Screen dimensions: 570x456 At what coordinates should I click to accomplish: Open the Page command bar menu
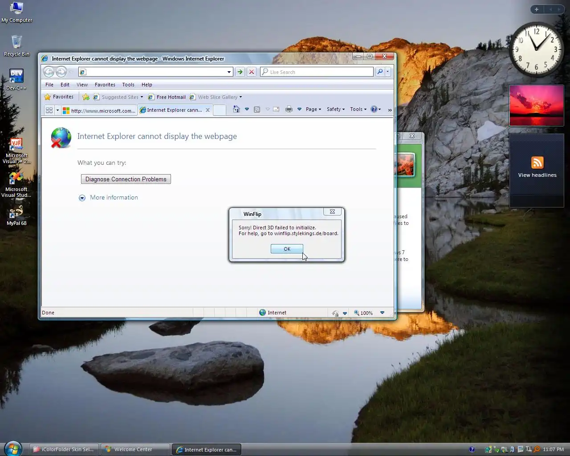(313, 109)
